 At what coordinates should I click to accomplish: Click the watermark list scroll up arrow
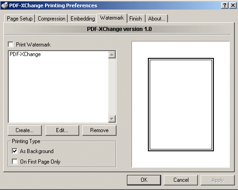(x=112, y=55)
